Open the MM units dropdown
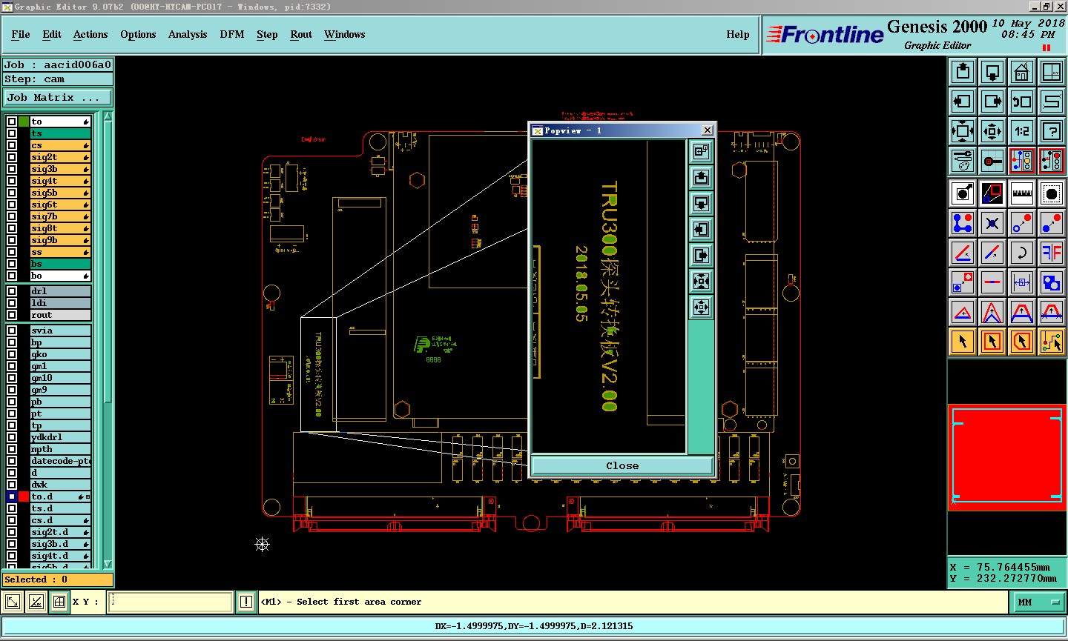Screen dimensions: 1068x641 tap(1038, 602)
